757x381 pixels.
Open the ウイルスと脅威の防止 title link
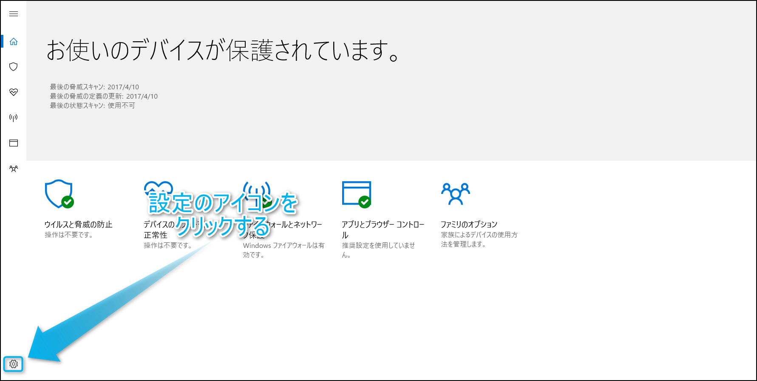point(79,225)
